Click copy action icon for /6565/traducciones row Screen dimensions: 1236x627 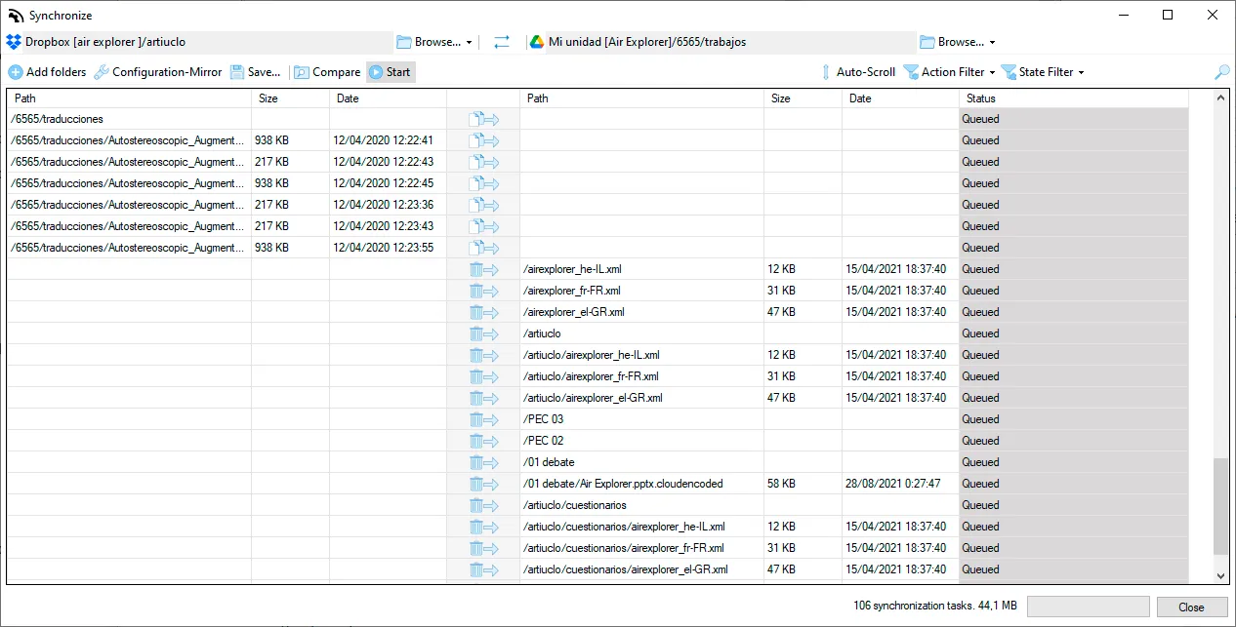tap(483, 119)
